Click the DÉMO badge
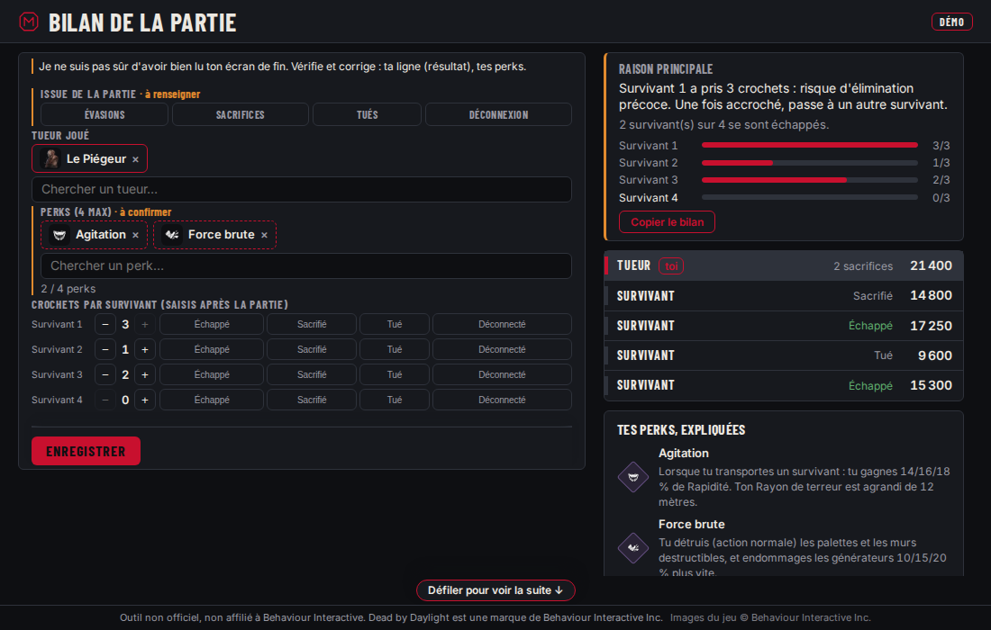Viewport: 991px width, 630px height. coord(952,22)
